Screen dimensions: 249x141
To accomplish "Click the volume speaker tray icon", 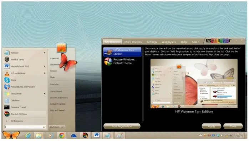I will (222, 135).
